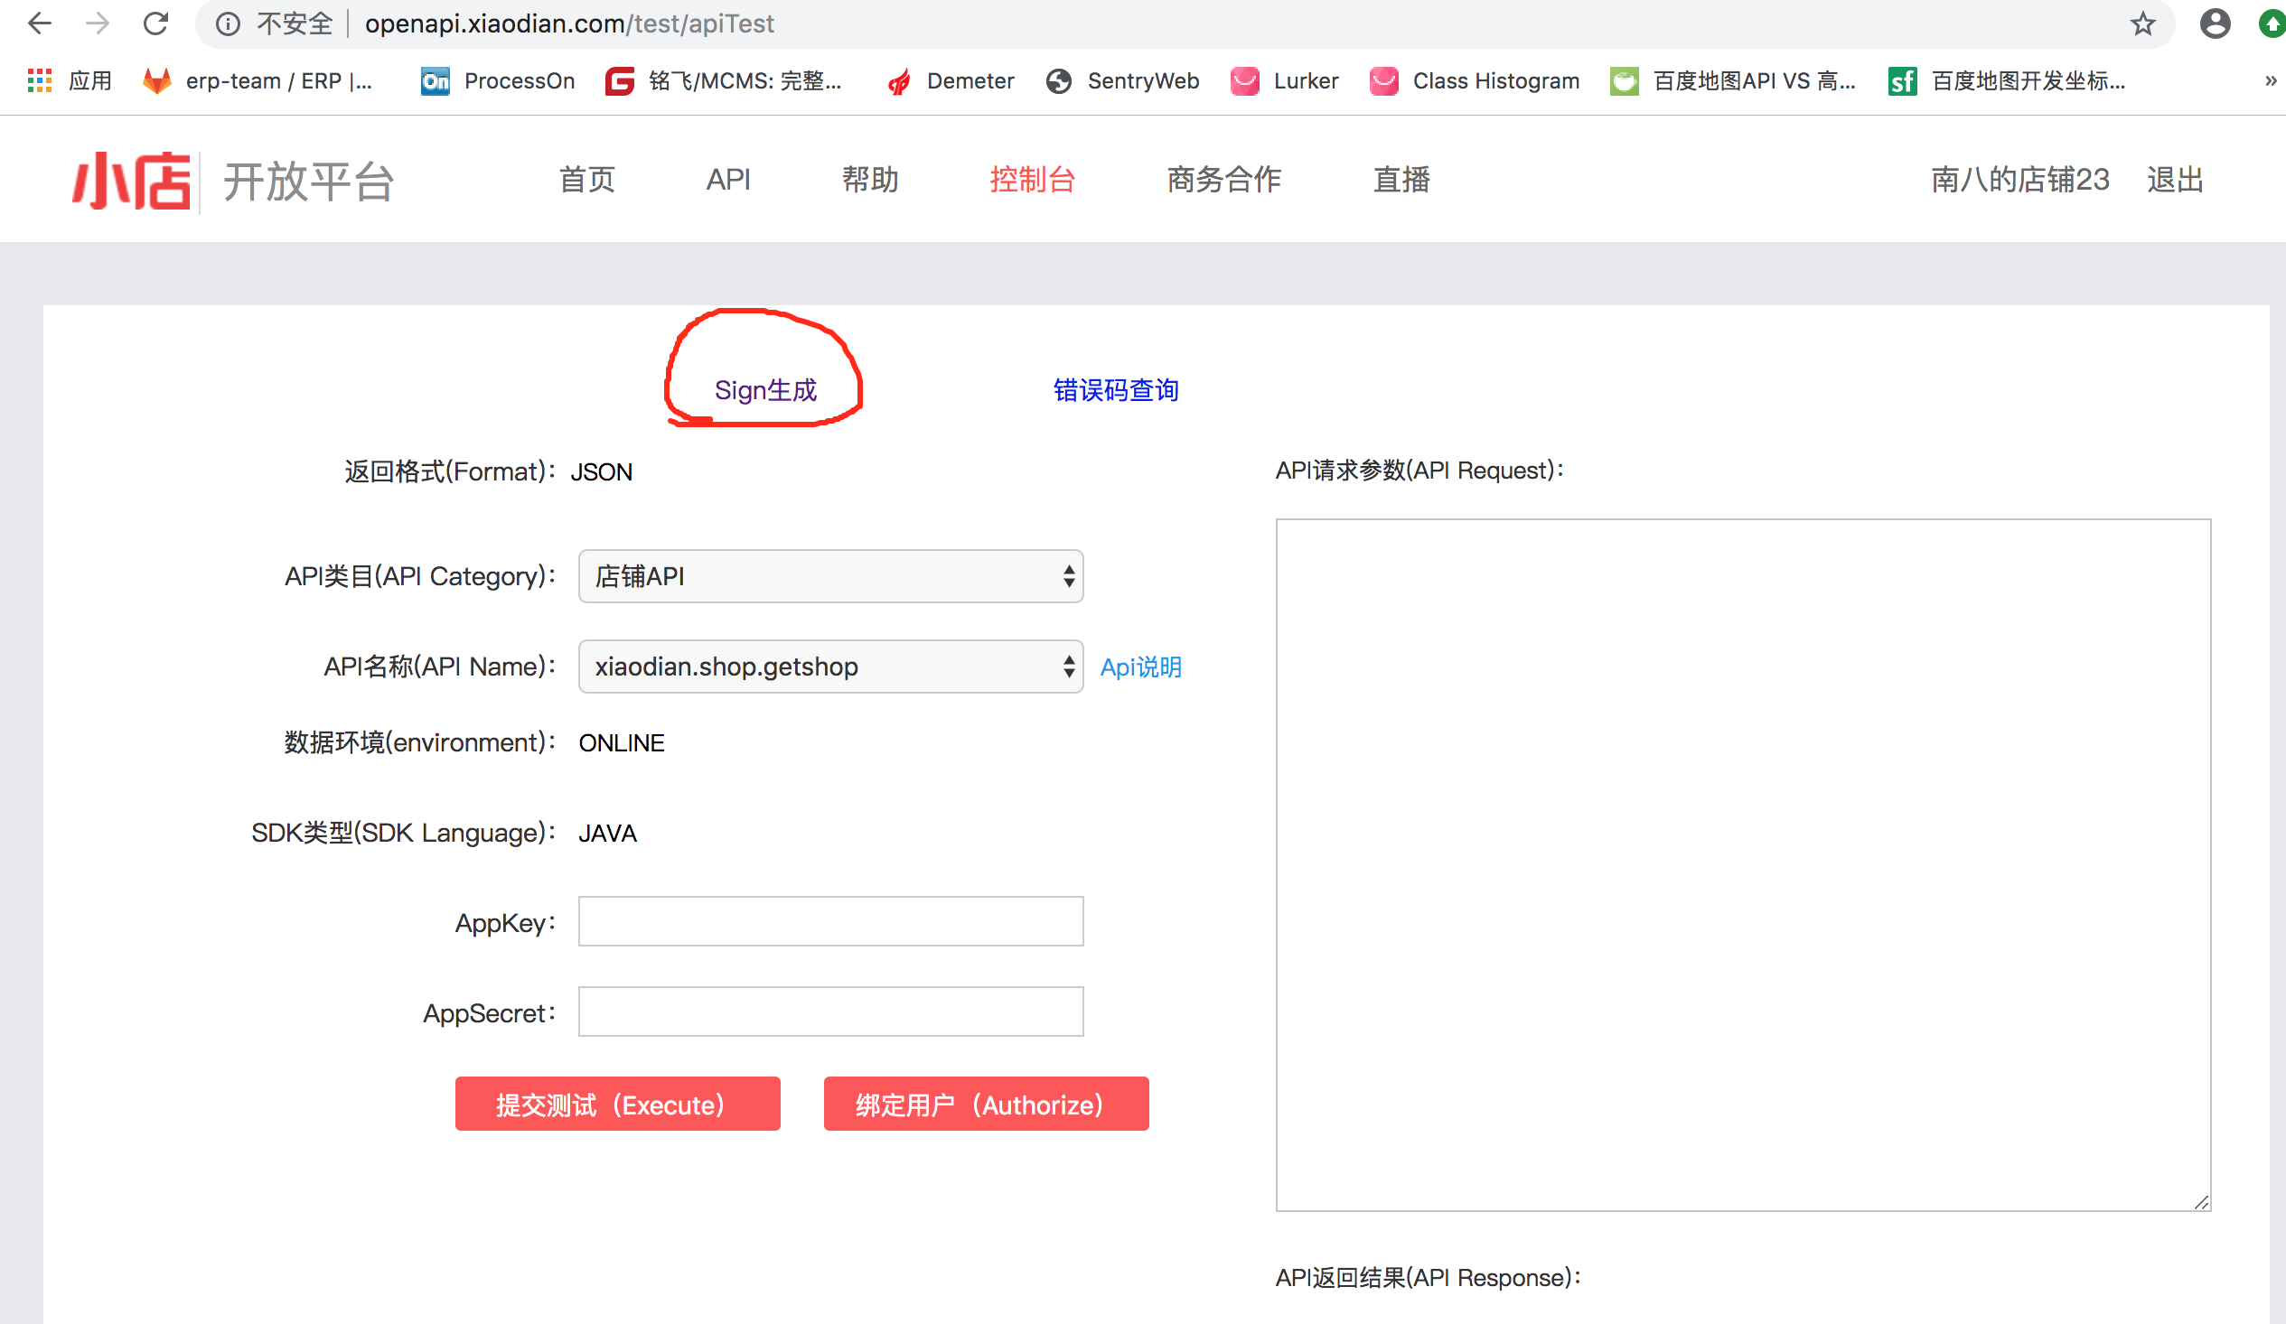Expand the bookmarks overflow chevron
The width and height of the screenshot is (2286, 1324).
click(x=2270, y=80)
